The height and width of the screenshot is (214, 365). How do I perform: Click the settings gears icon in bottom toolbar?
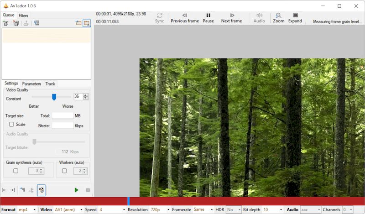pyautogui.click(x=41, y=190)
